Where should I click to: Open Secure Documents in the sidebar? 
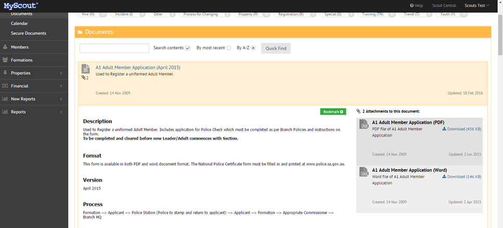pos(29,33)
